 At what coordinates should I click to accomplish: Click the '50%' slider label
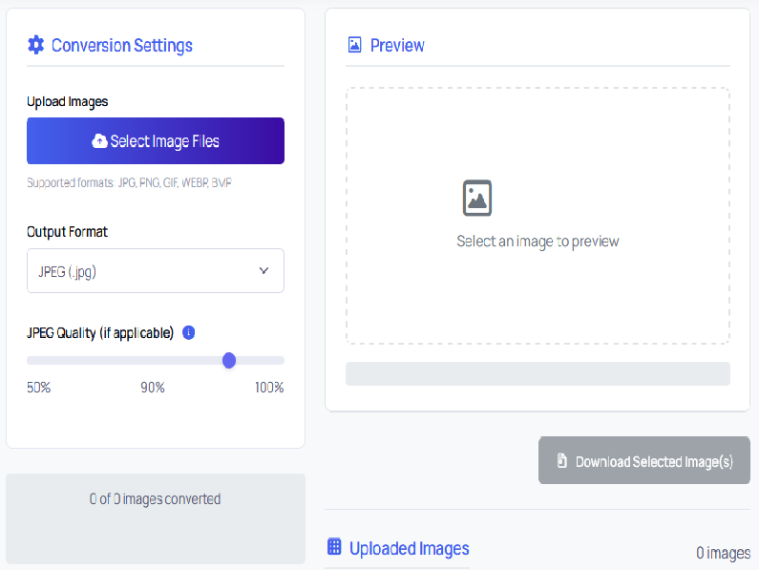pos(39,388)
